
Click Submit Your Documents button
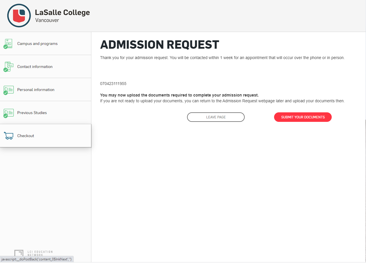[303, 117]
